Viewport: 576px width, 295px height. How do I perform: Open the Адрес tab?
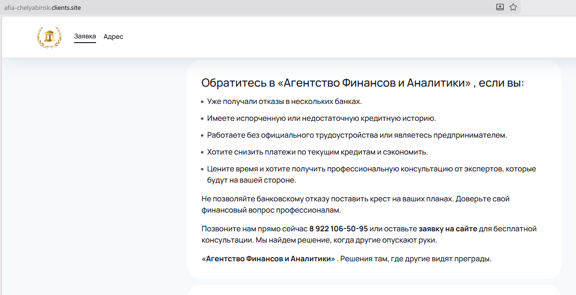(113, 37)
